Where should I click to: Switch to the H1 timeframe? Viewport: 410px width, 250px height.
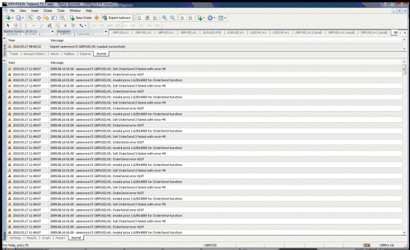126,26
